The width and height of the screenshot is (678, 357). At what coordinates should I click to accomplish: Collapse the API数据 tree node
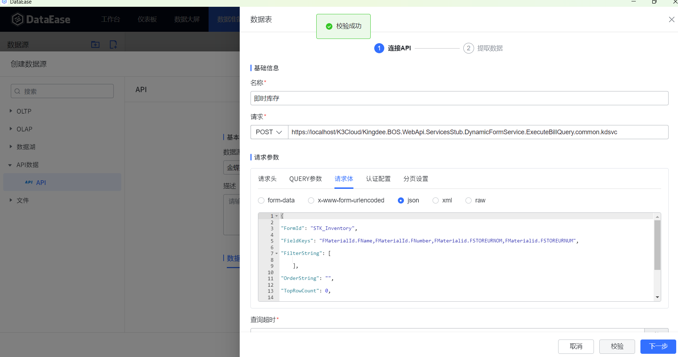[10, 165]
